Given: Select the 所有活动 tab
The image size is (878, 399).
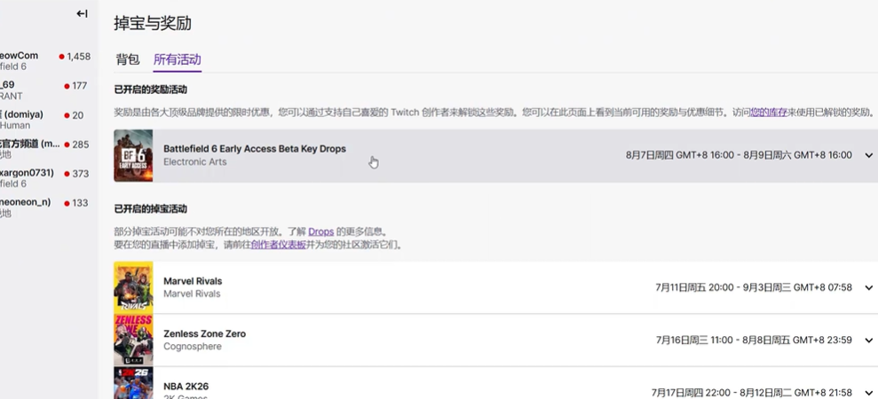Looking at the screenshot, I should coord(177,60).
